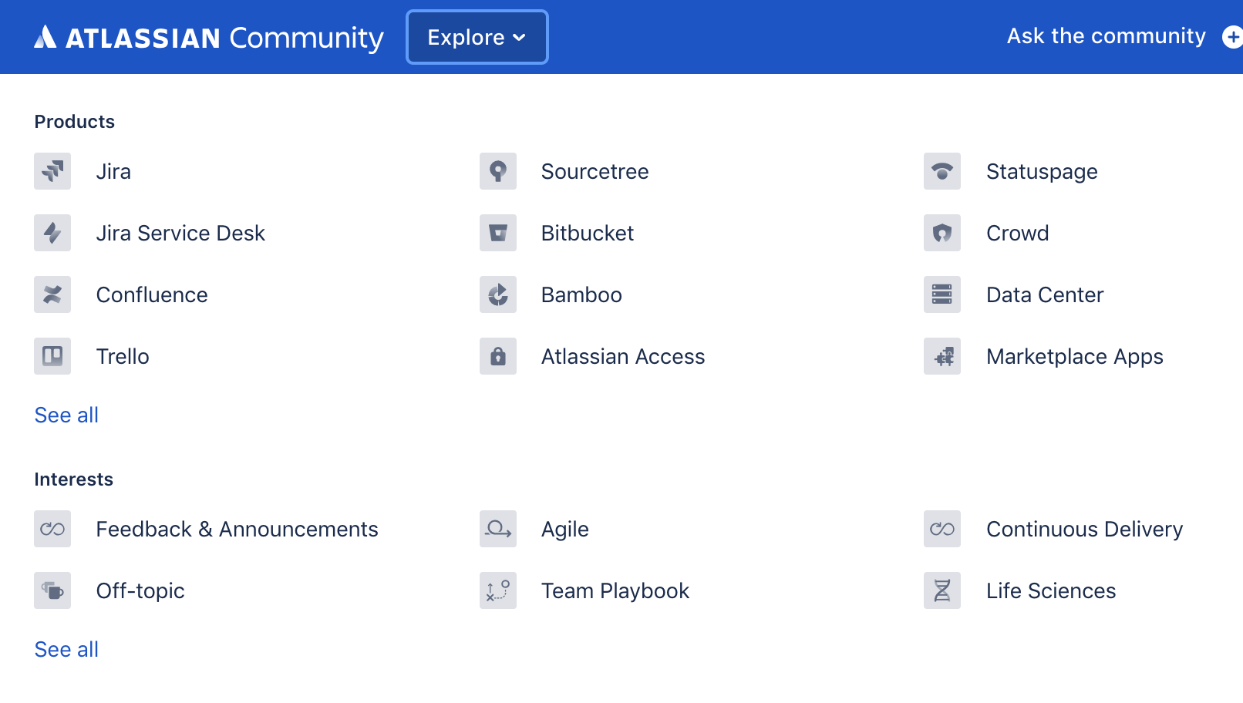The width and height of the screenshot is (1243, 703).
Task: Click Ask the community
Action: pos(1107,36)
